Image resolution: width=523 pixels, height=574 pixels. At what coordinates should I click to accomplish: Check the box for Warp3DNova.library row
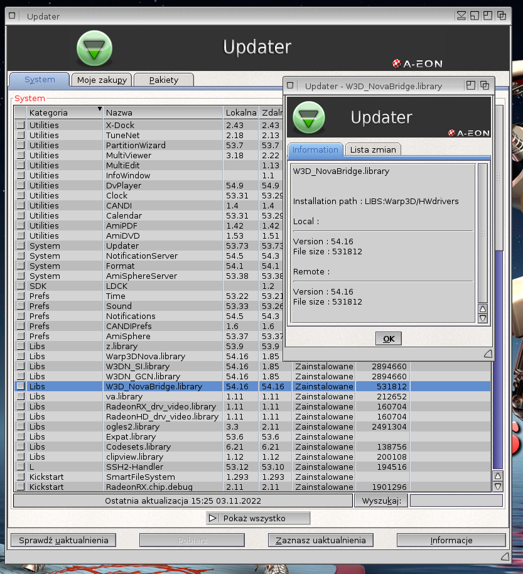coord(21,356)
